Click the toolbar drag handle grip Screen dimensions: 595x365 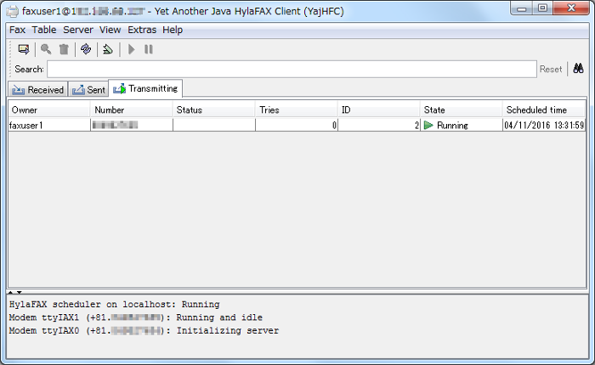click(x=10, y=49)
